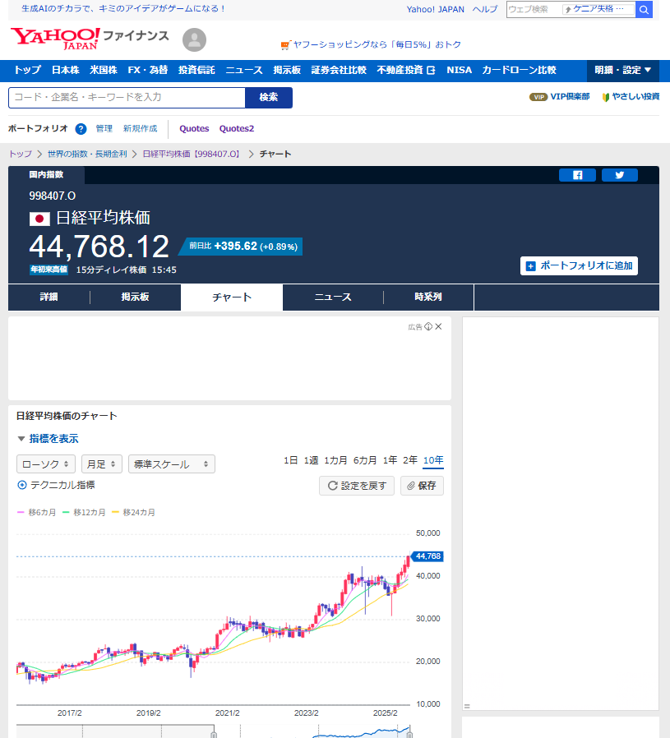
Task: Open the 月足 interval dropdown
Action: point(102,464)
